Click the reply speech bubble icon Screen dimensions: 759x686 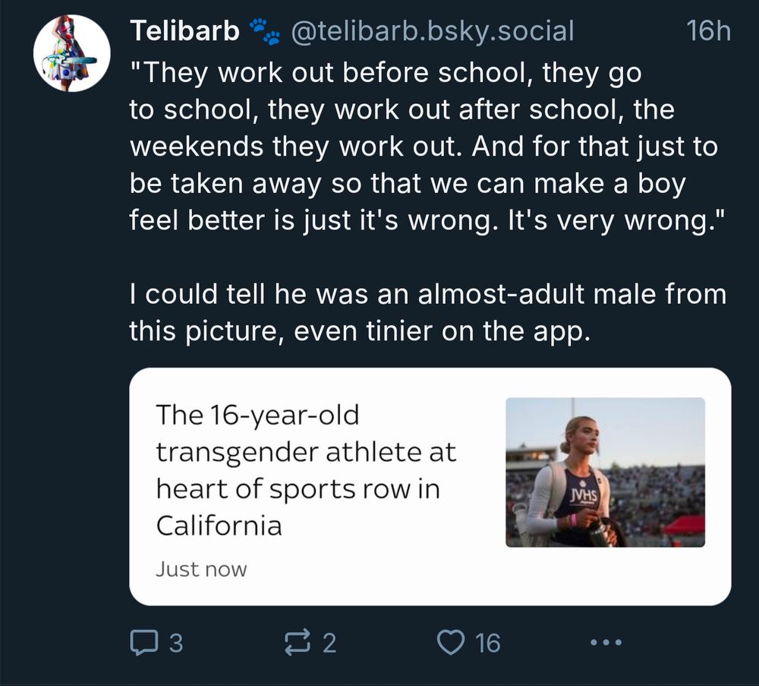point(142,643)
